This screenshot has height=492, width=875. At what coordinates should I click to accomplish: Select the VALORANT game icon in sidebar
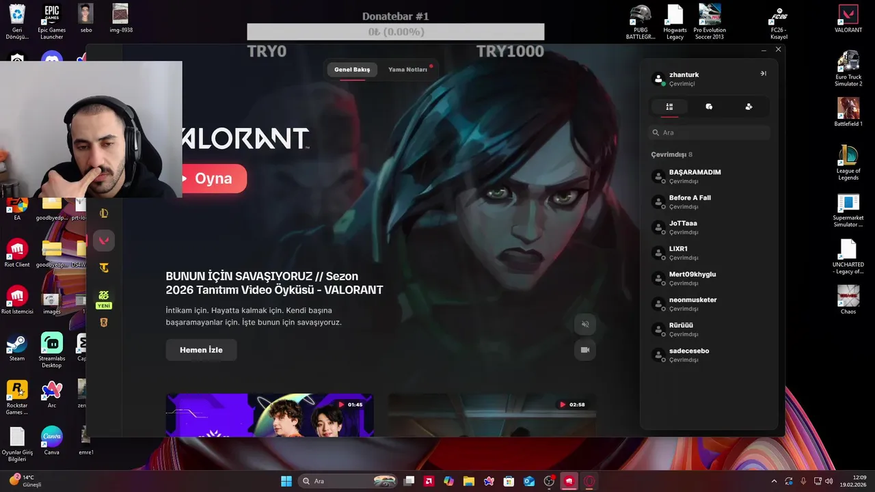[104, 240]
